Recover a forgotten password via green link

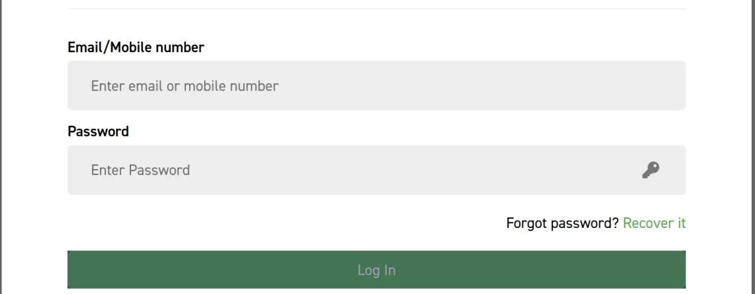pyautogui.click(x=654, y=223)
